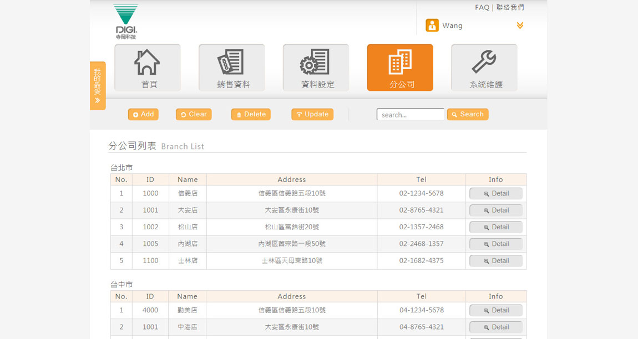Screen dimensions: 638x339
Task: Open the 銷售資料 sales data section
Action: tap(231, 68)
